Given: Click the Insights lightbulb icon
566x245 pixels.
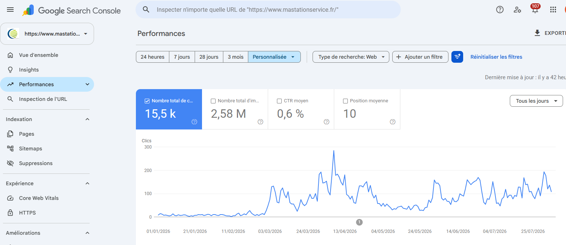Looking at the screenshot, I should click(x=10, y=70).
